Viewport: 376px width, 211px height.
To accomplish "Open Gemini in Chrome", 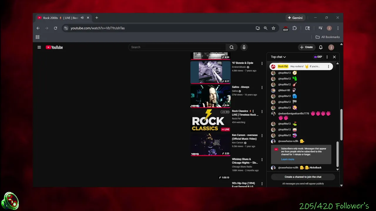I will [x=295, y=18].
